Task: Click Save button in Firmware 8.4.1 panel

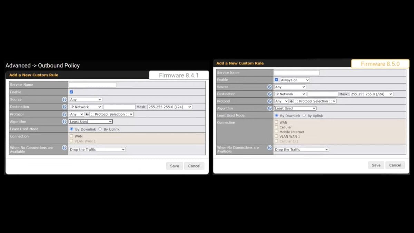Action: point(174,166)
